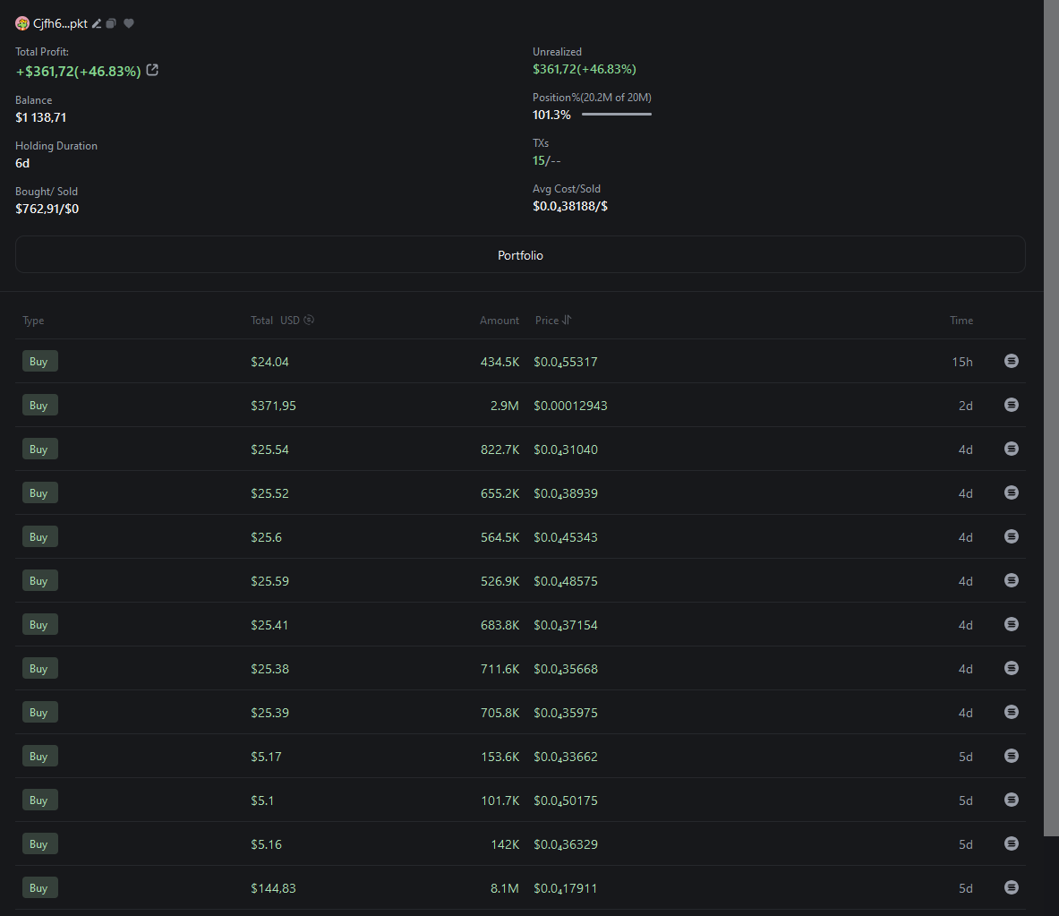The height and width of the screenshot is (916, 1059).
Task: Click the amount 2.9M
Action: (505, 406)
